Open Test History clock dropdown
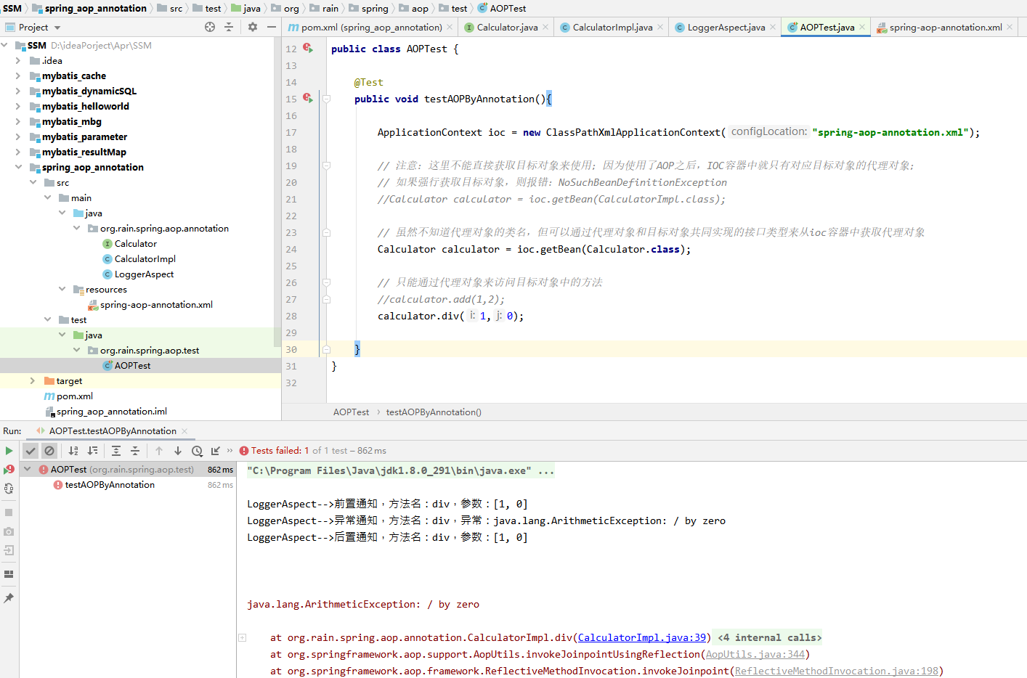The image size is (1027, 678). coord(197,451)
